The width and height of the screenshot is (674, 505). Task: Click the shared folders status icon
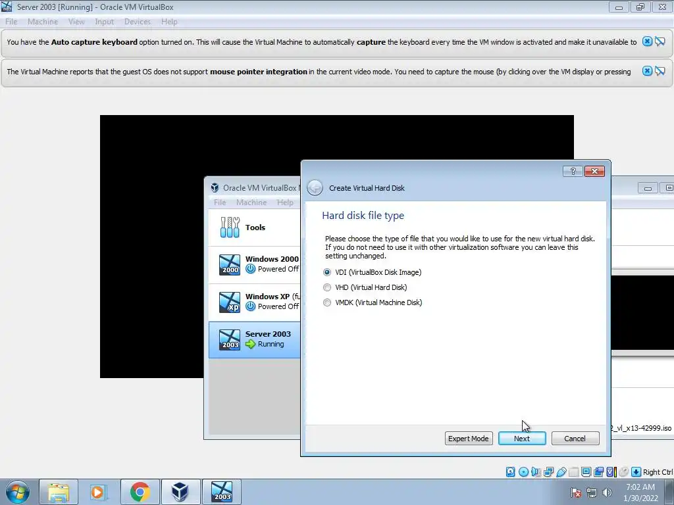[x=573, y=472]
